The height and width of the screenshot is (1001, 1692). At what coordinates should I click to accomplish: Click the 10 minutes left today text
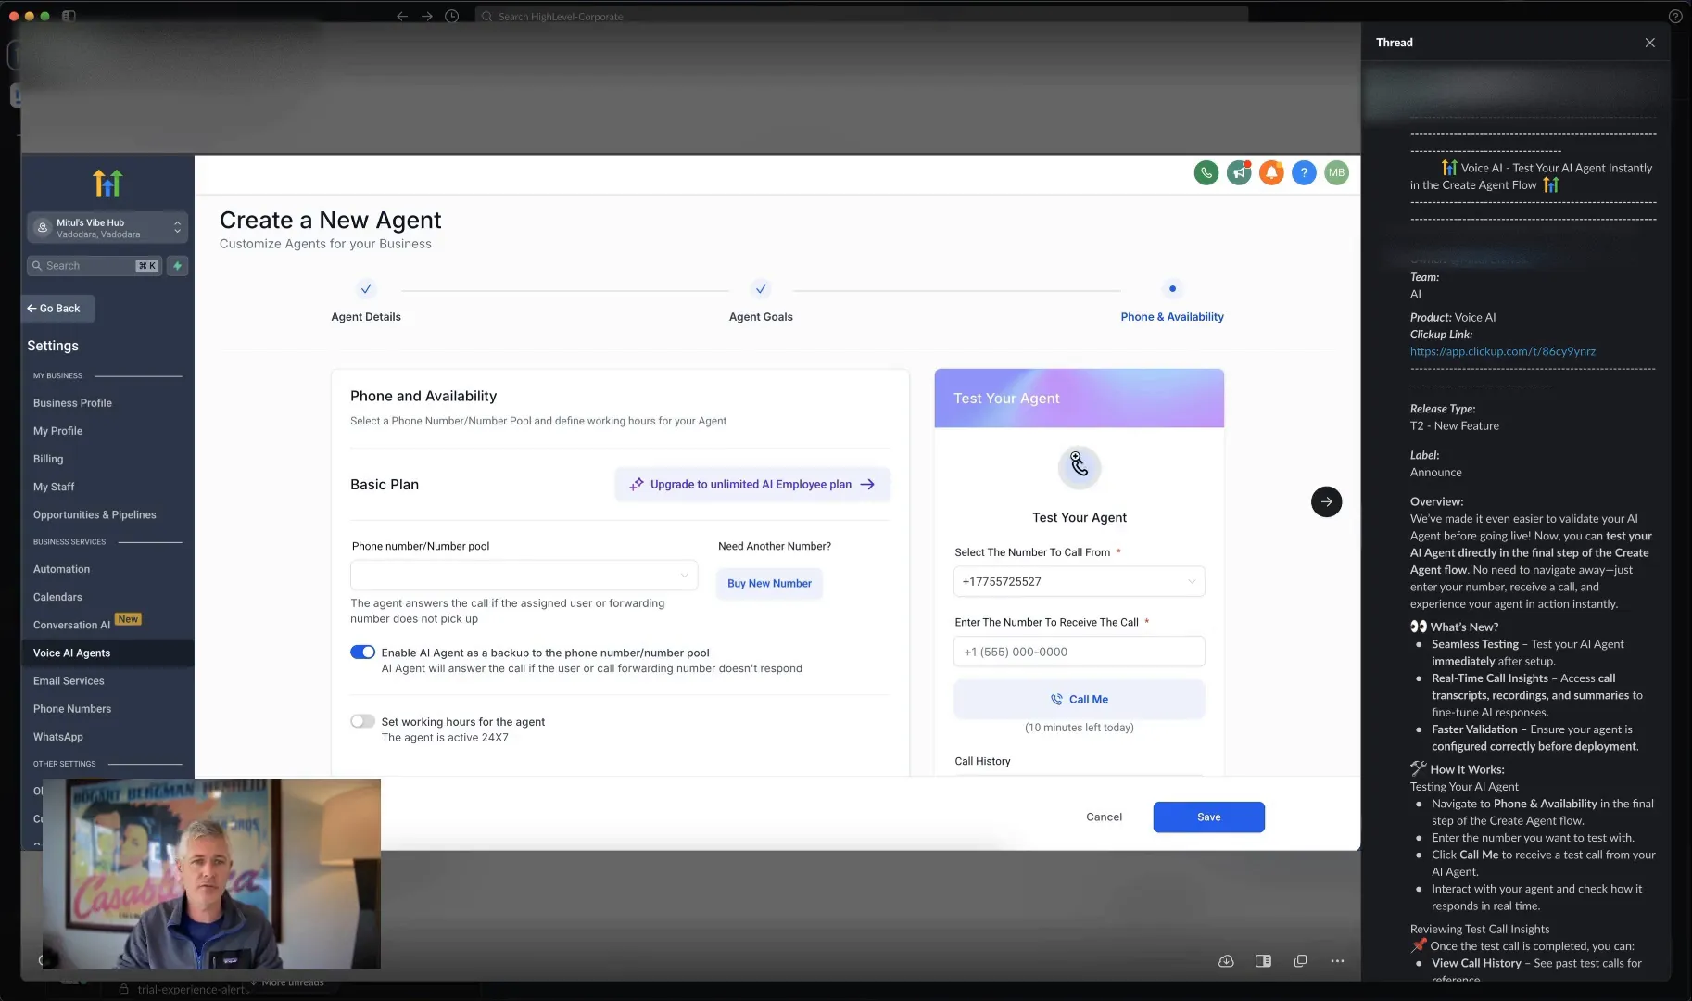pyautogui.click(x=1079, y=728)
